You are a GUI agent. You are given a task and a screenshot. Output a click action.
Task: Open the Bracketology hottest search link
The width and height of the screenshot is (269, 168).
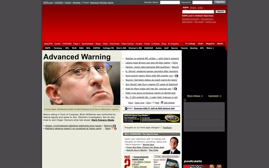(x=207, y=19)
